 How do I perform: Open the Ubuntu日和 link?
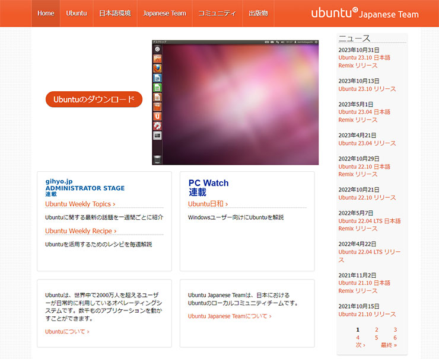(x=208, y=204)
